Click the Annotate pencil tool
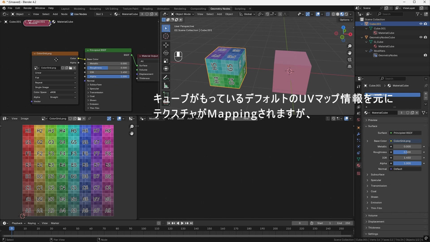430x242 pixels. [x=166, y=78]
